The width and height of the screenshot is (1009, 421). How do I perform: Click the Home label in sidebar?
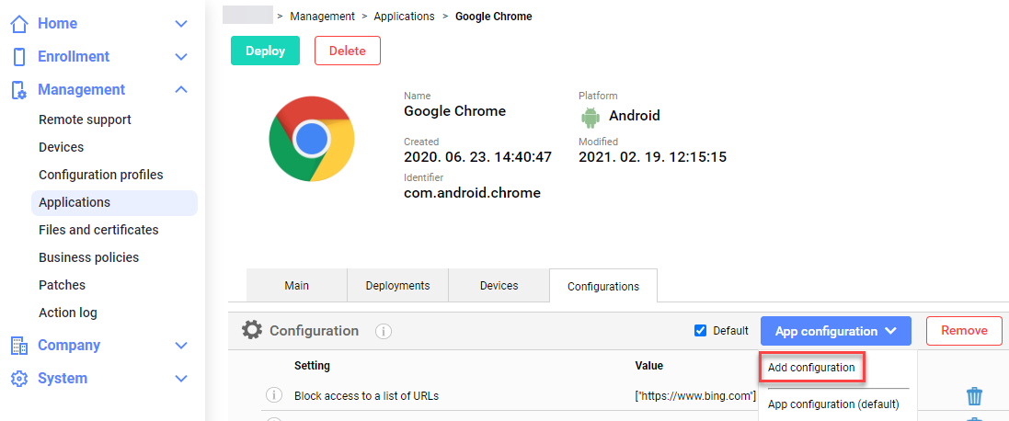[57, 24]
